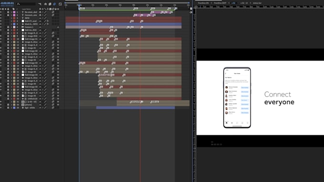Toggle motion blur on bgd - white layer

click(53, 107)
